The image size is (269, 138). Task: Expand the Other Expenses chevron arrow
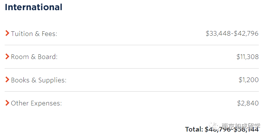7,103
